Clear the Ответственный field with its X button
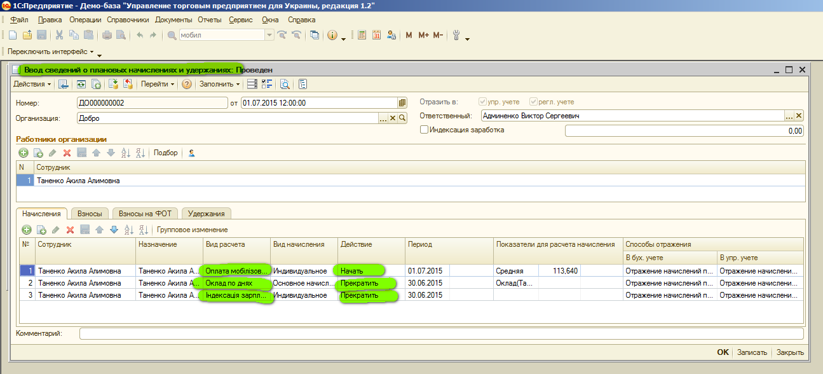 (799, 116)
